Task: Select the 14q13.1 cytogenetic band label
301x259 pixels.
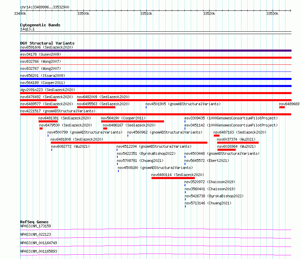Action: (27, 29)
